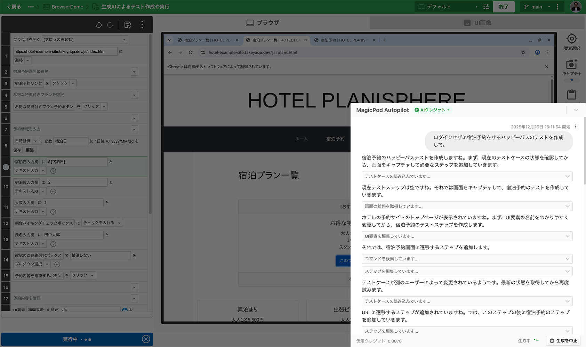Image resolution: width=586 pixels, height=347 pixels.
Task: Click the redo arrow in the steps panel
Action: point(110,25)
